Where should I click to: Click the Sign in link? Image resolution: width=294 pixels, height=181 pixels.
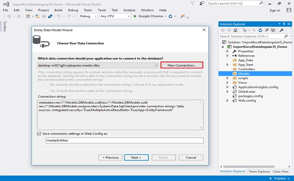pos(275,10)
